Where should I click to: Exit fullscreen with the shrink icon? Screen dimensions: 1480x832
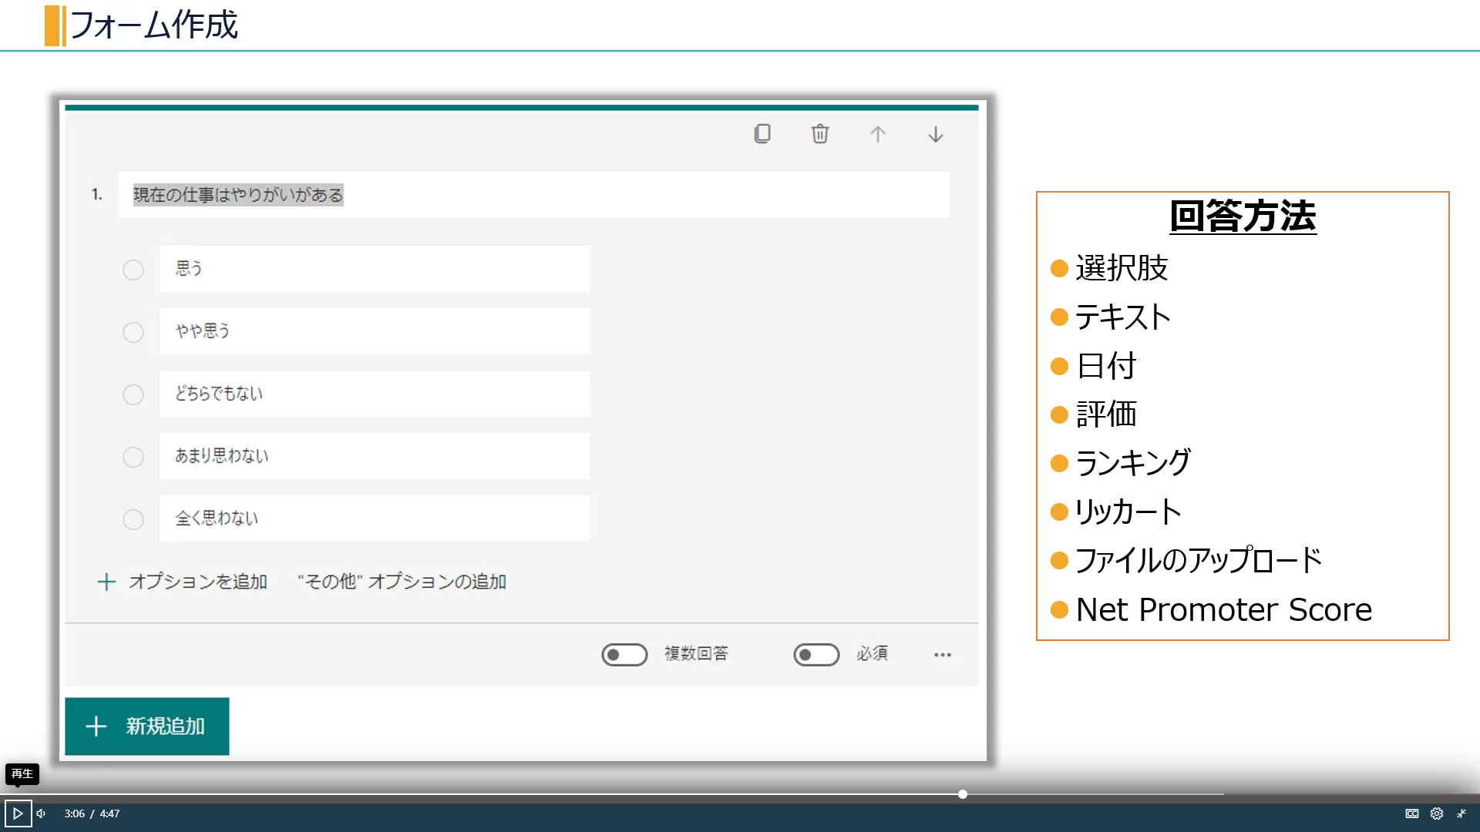pos(1461,813)
